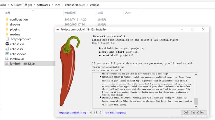Click changelog scrollbar up arrow

(x=196, y=74)
